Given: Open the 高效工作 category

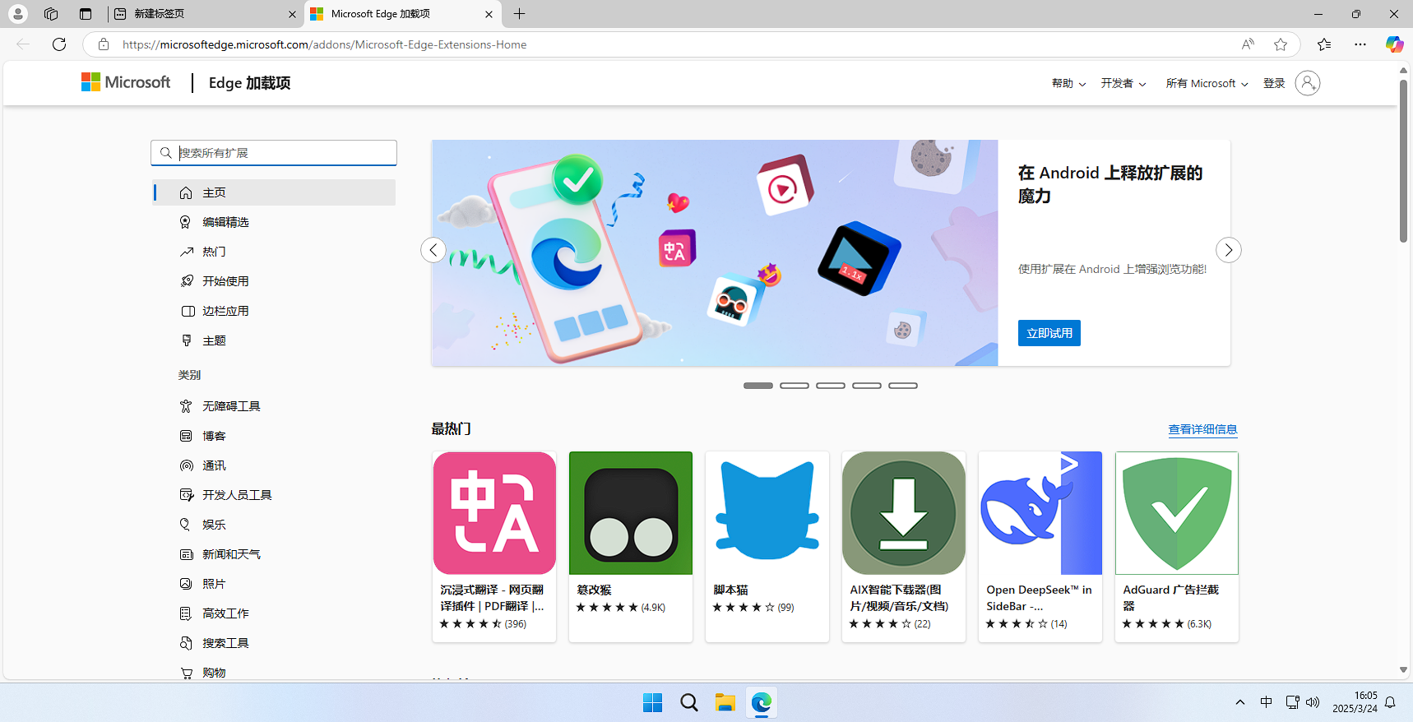Looking at the screenshot, I should [x=274, y=613].
